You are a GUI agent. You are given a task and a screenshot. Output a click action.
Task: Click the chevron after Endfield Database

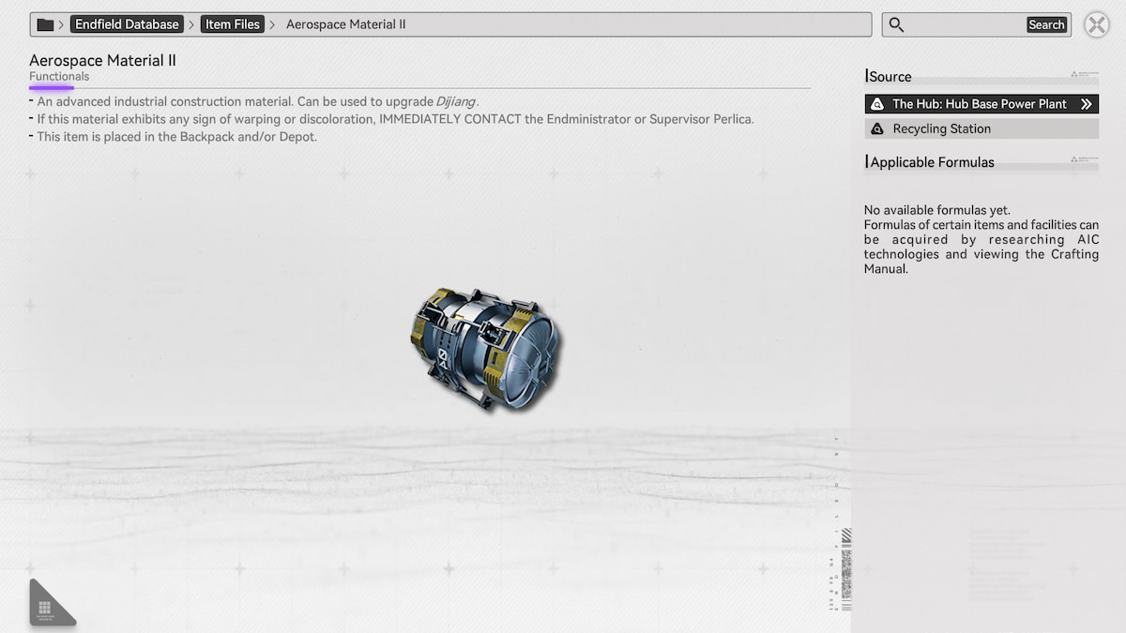(190, 24)
